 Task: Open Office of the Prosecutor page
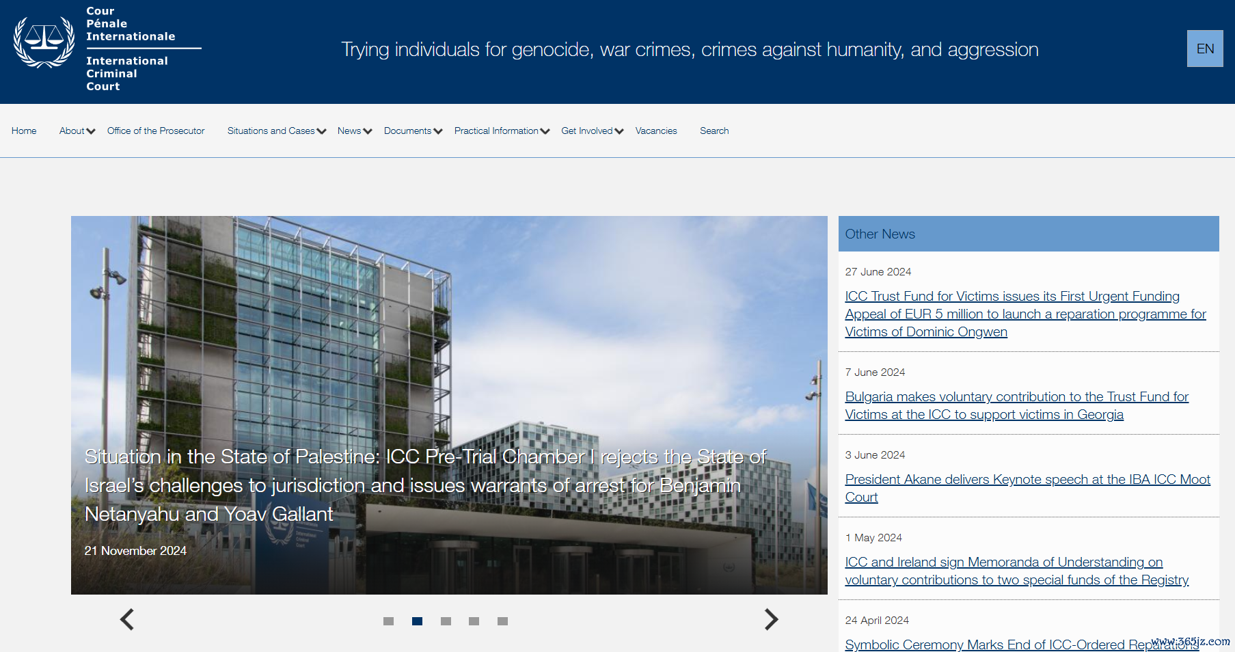(x=156, y=131)
